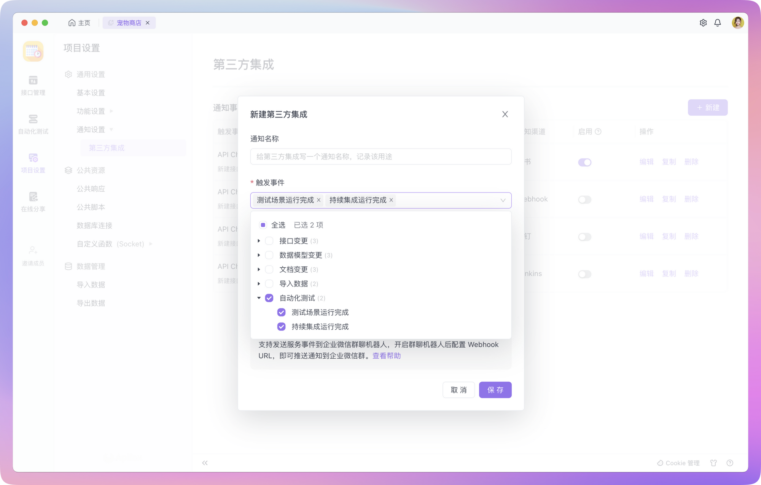The image size is (761, 485).
Task: Click the home icon of 主页 tab
Action: pos(72,23)
